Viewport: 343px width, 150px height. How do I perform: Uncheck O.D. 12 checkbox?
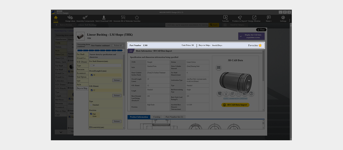92,90
